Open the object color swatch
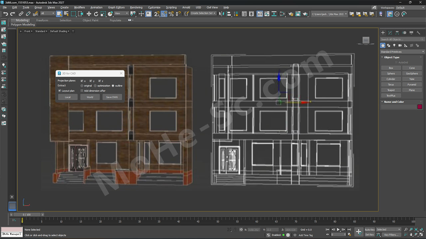Image resolution: width=426 pixels, height=239 pixels. 420,107
